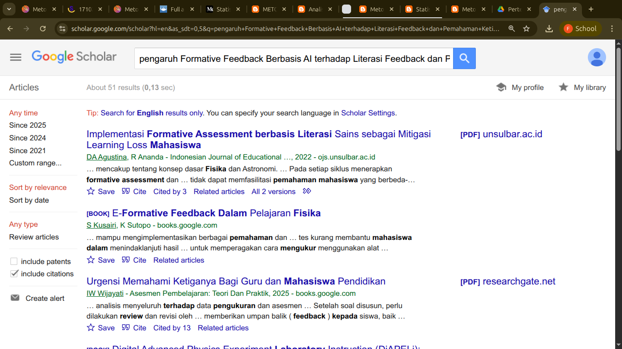Bookmark this page with the star icon

(526, 29)
